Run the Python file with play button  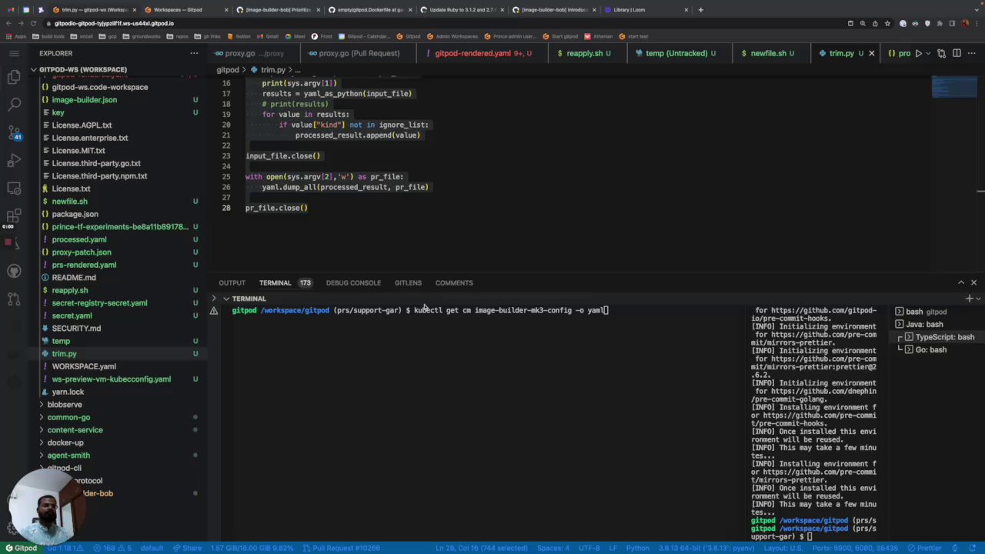(918, 53)
